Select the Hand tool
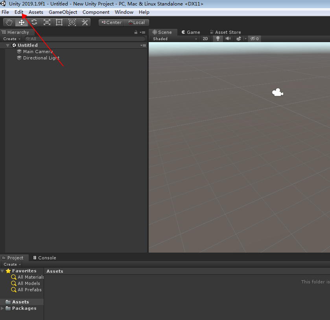Screen dimensions: 330x320 [x=9, y=22]
